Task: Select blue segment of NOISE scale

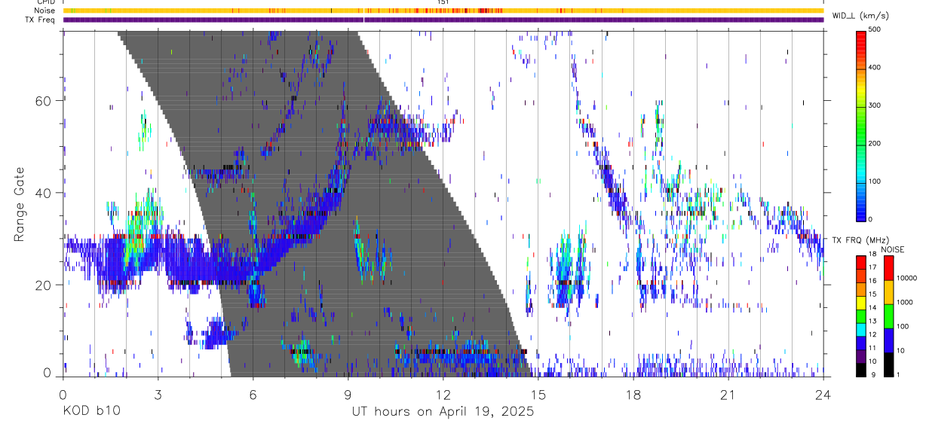Action: (x=888, y=340)
